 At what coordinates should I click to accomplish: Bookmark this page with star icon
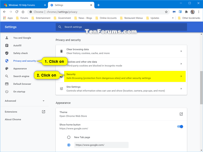pyautogui.click(x=166, y=12)
